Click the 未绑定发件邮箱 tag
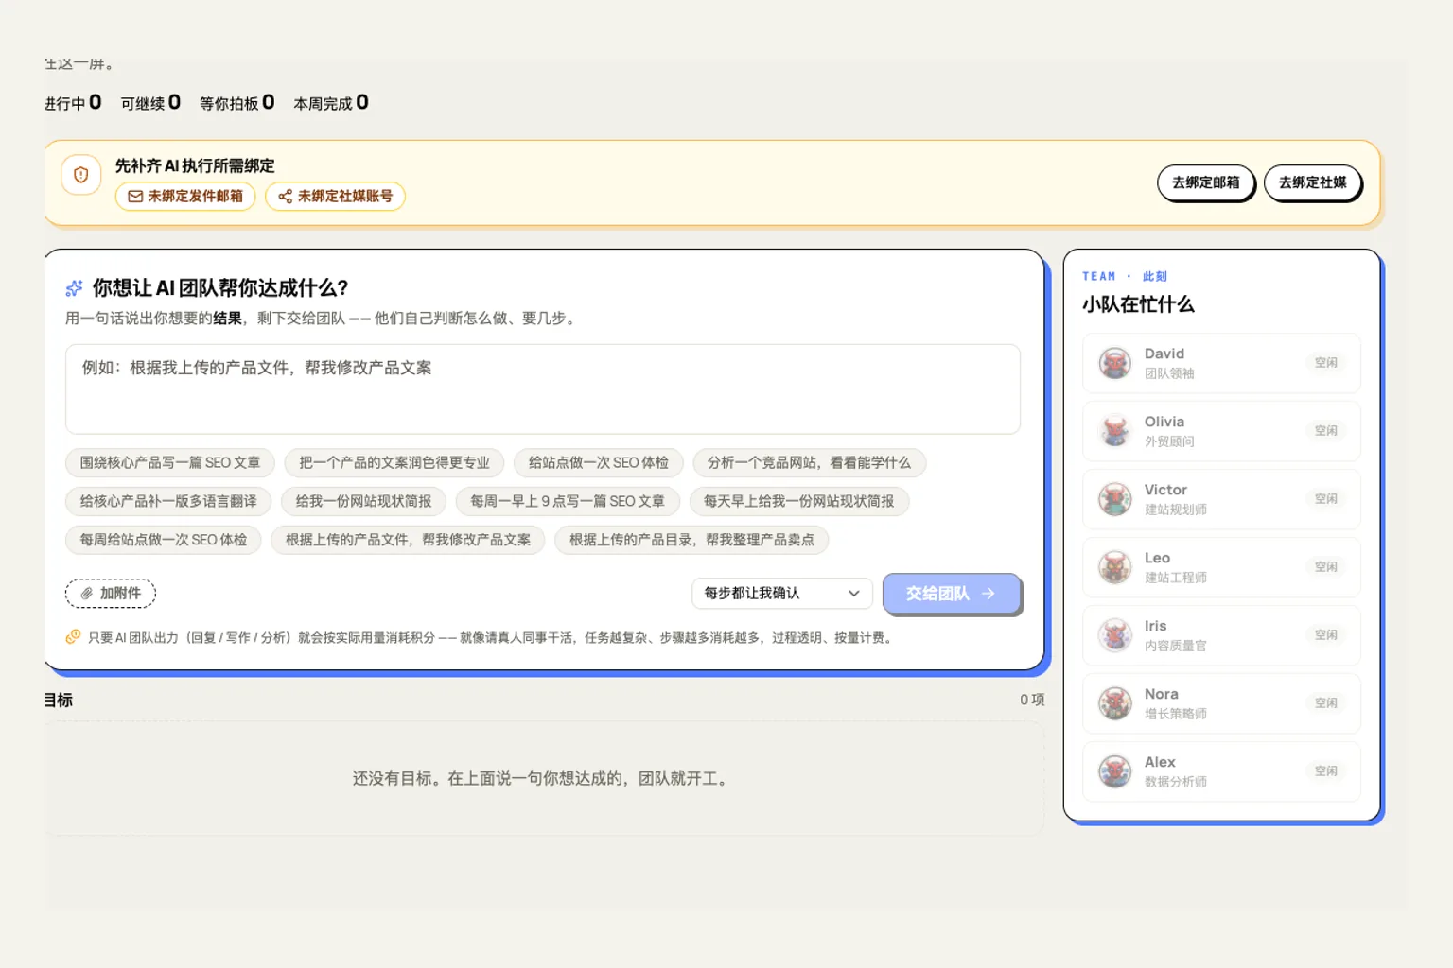 (x=185, y=197)
